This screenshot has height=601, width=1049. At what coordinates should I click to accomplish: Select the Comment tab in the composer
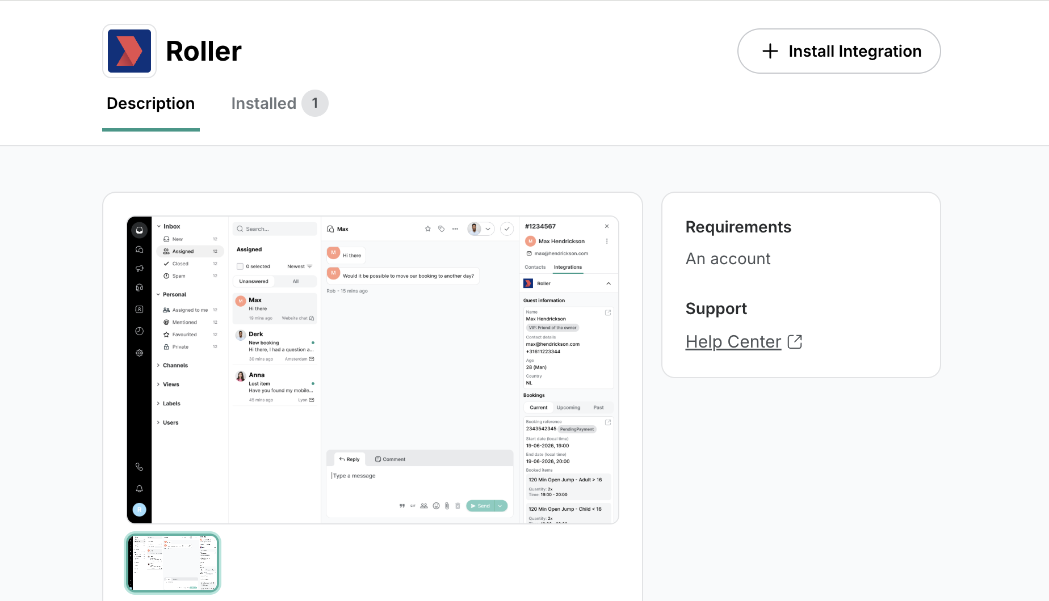[390, 459]
